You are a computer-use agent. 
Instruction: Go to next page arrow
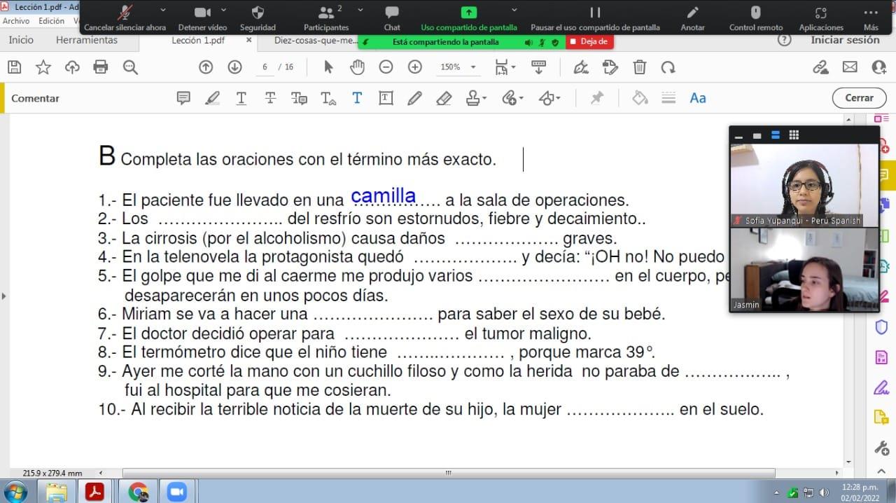pos(234,67)
